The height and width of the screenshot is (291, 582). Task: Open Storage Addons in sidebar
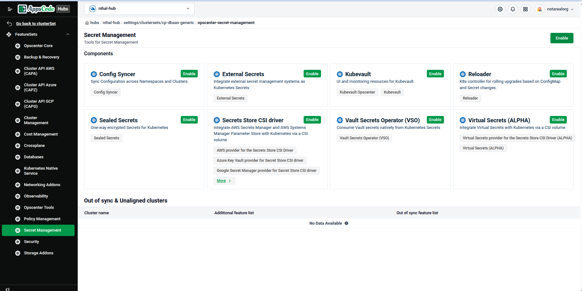pyautogui.click(x=38, y=253)
